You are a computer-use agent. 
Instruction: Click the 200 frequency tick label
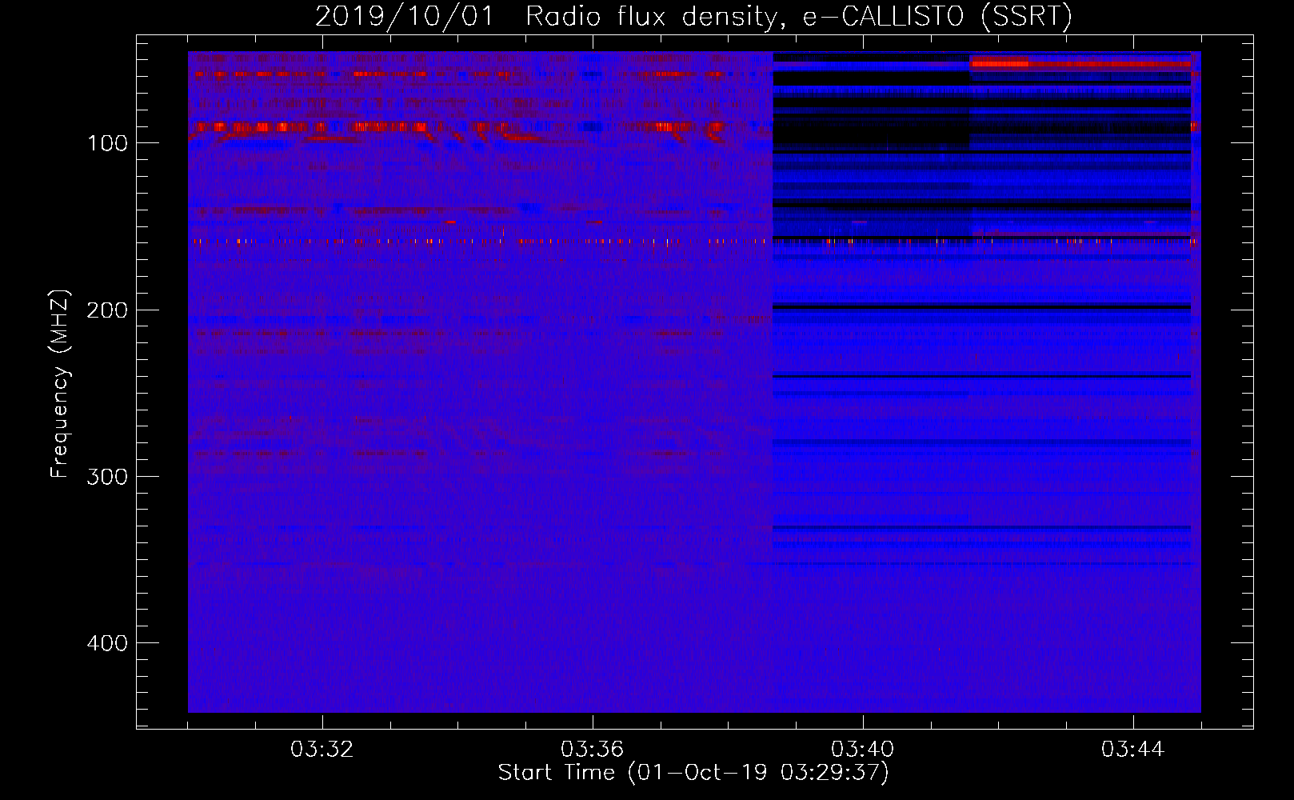pyautogui.click(x=107, y=310)
